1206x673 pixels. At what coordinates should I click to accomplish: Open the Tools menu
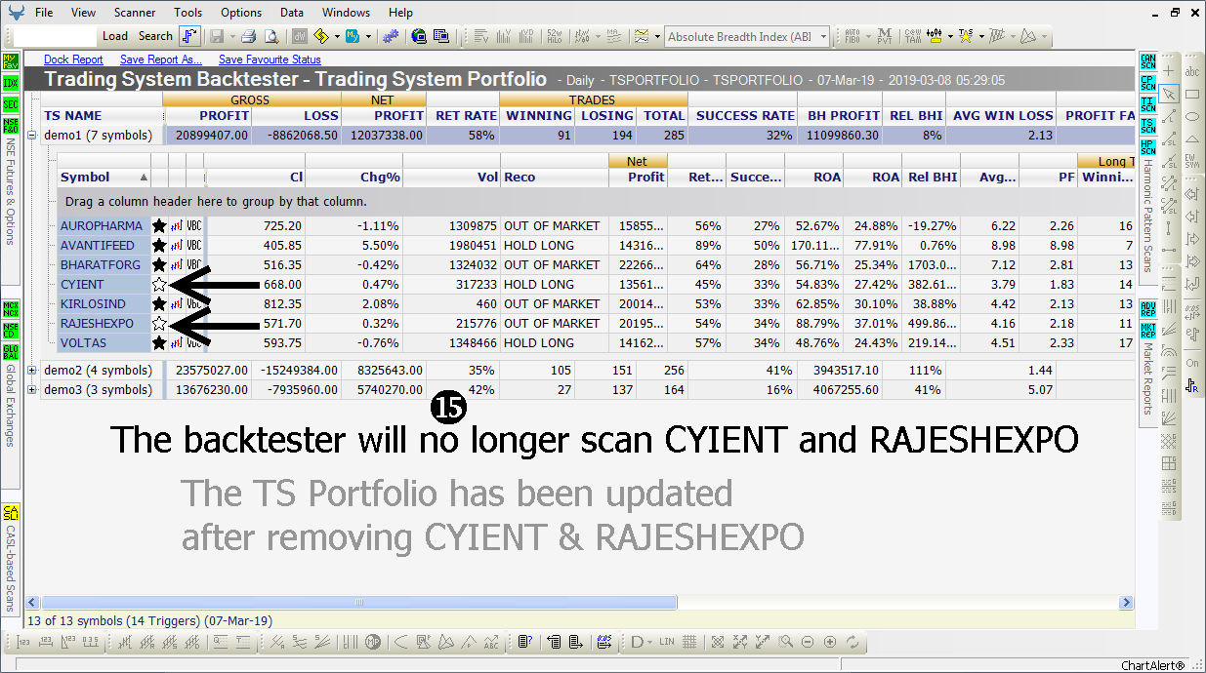click(188, 13)
